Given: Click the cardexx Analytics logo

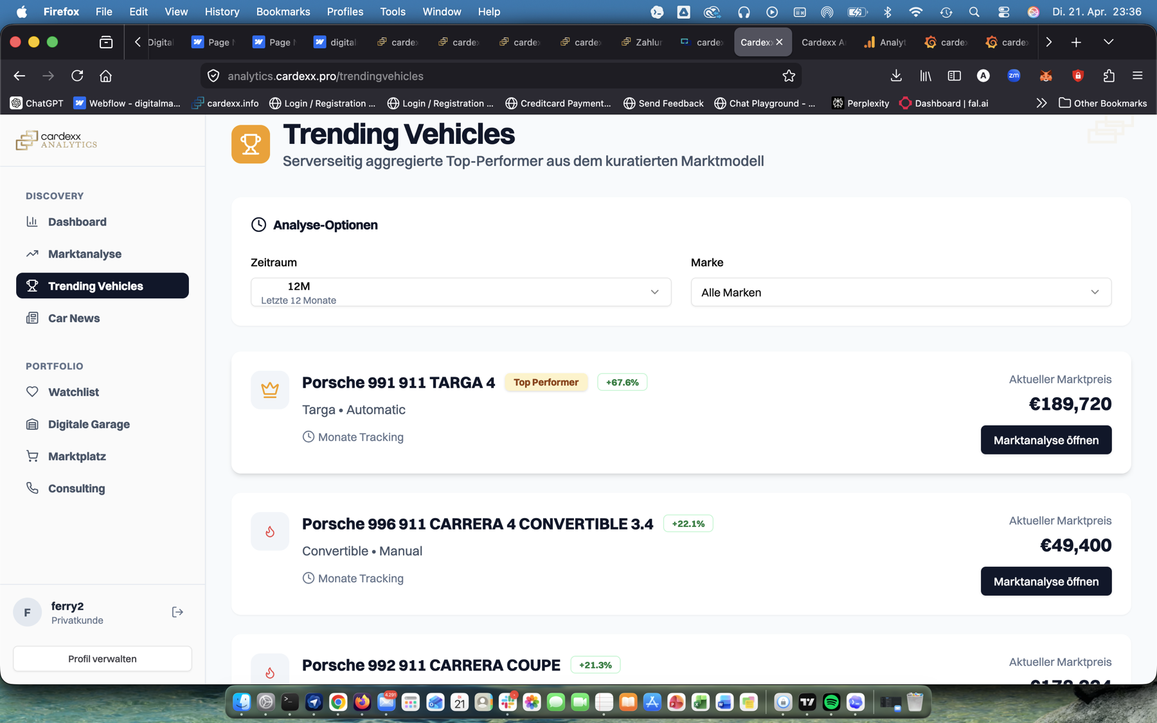Looking at the screenshot, I should pyautogui.click(x=56, y=140).
